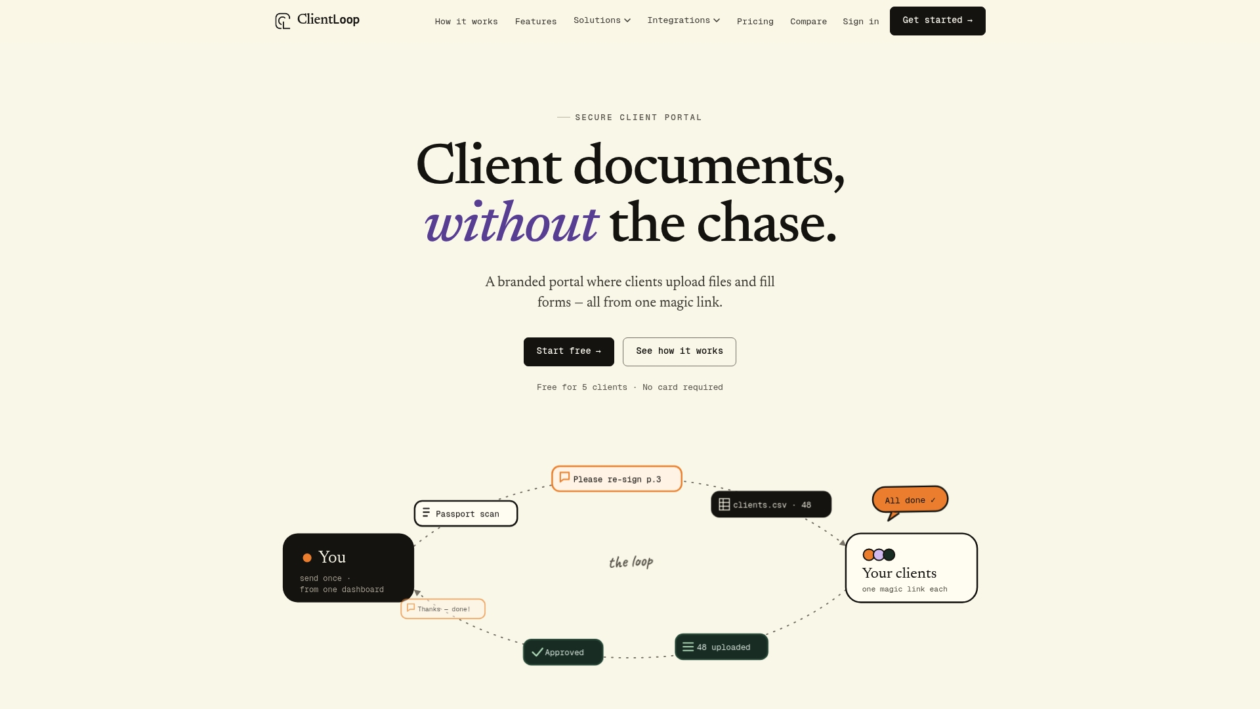The image size is (1260, 709).
Task: Click 'the loop' handwritten label
Action: pos(631,562)
